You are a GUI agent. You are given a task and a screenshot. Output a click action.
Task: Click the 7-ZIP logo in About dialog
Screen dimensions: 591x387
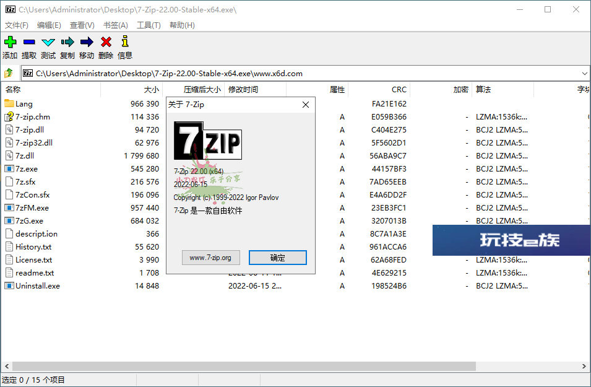click(x=208, y=141)
